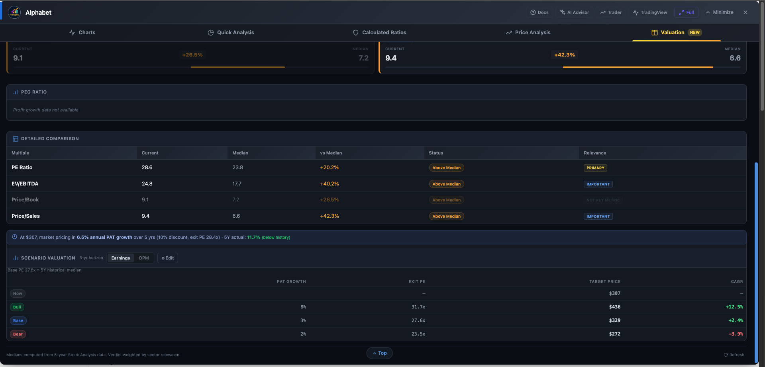765x367 pixels.
Task: Select the Bull scenario badge
Action: coord(17,307)
